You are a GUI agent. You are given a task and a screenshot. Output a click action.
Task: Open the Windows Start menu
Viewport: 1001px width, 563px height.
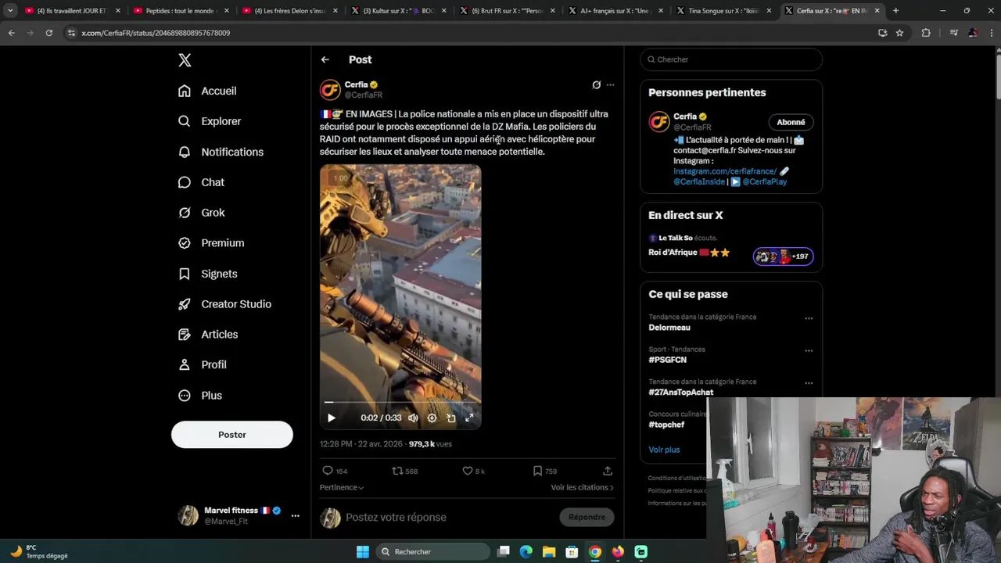click(x=363, y=551)
